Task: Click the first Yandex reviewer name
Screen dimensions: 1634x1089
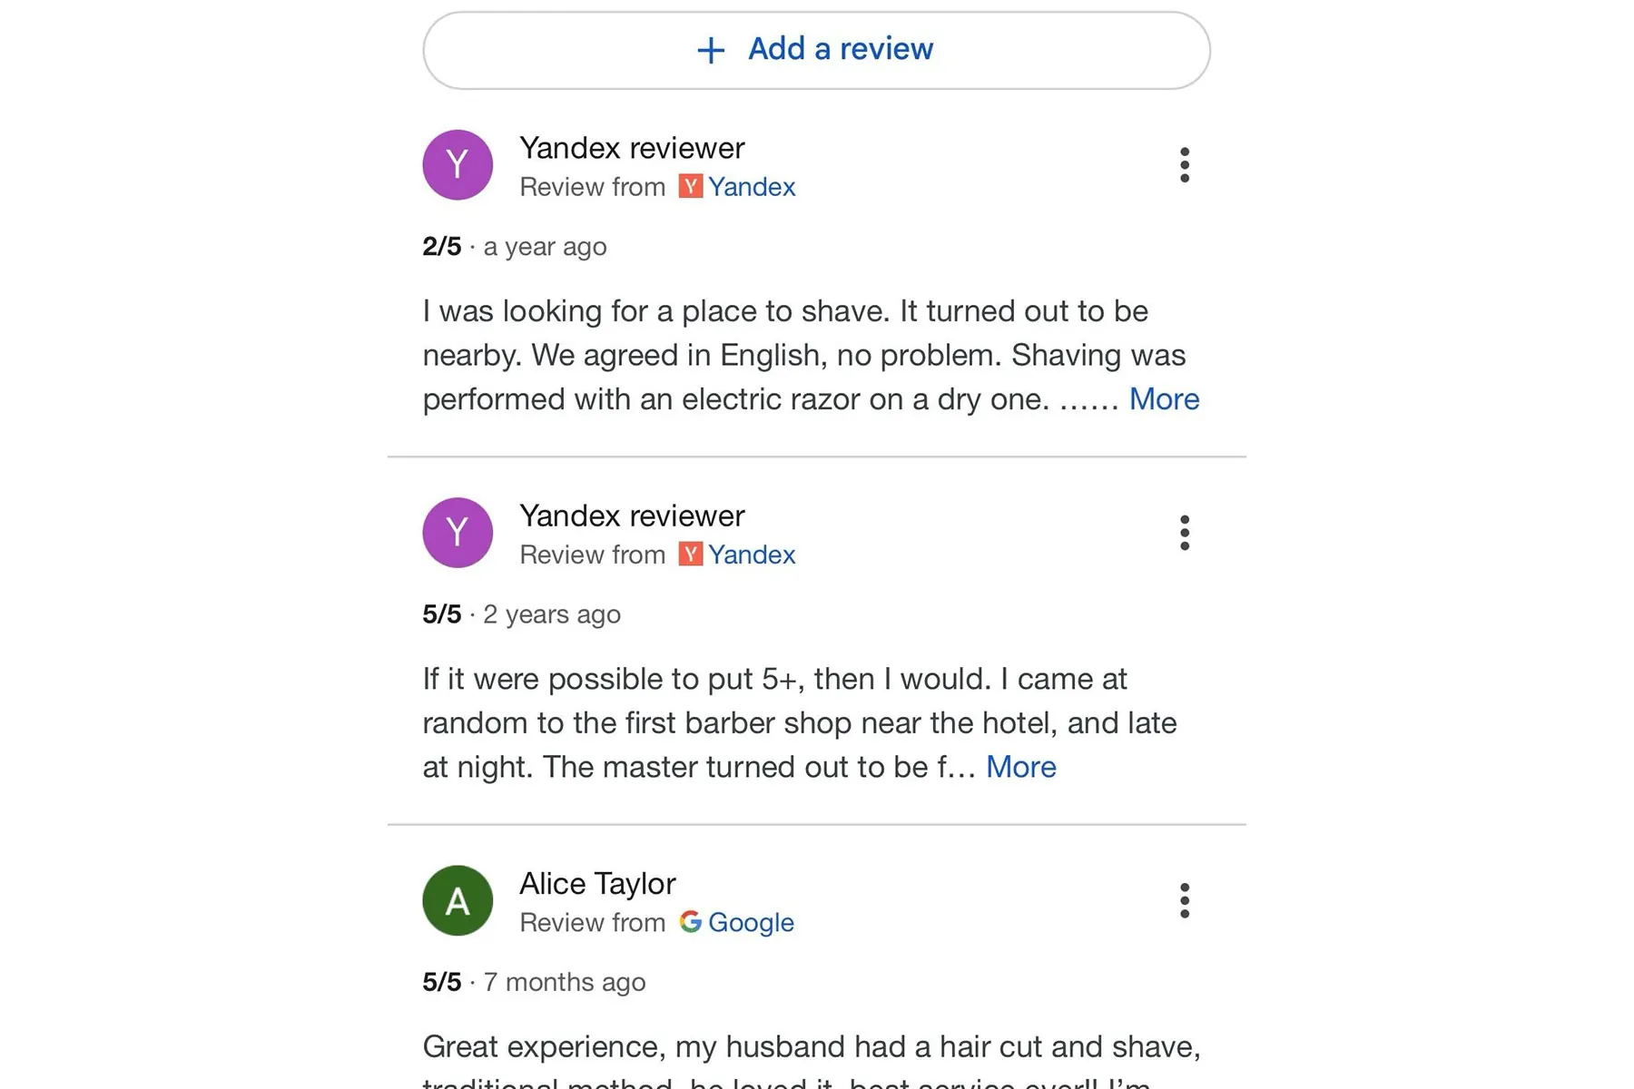Action: (x=632, y=148)
